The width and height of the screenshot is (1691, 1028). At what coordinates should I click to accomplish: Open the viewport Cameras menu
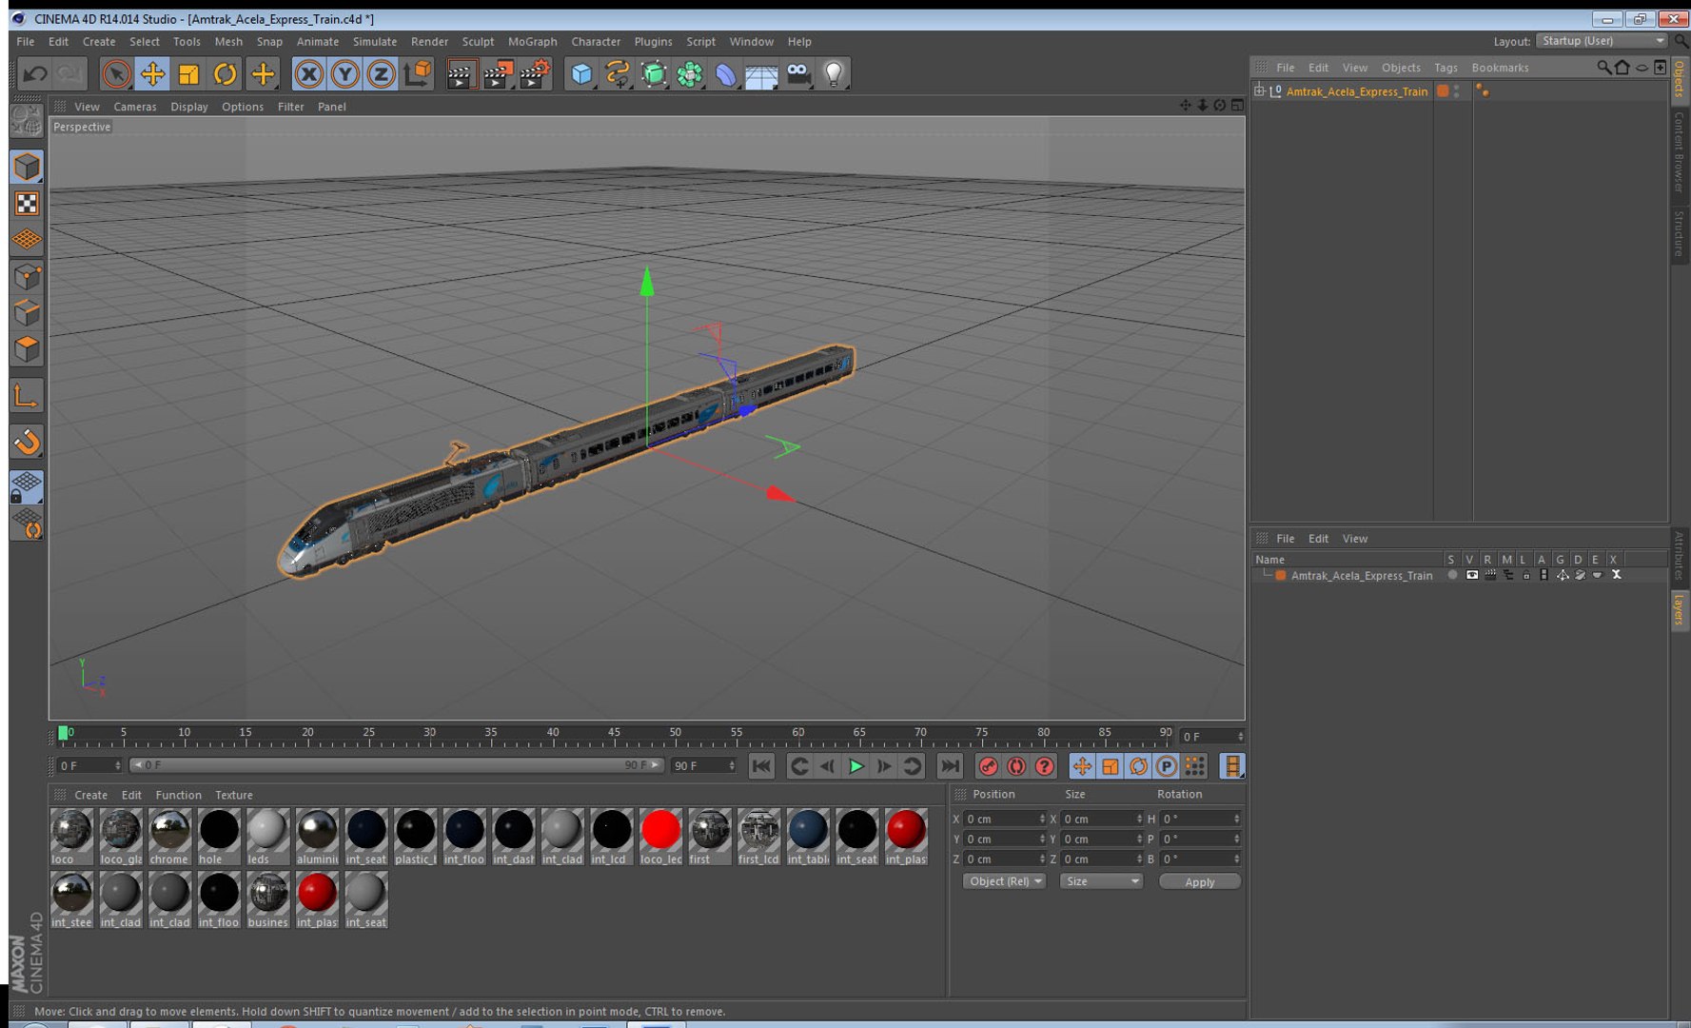135,107
